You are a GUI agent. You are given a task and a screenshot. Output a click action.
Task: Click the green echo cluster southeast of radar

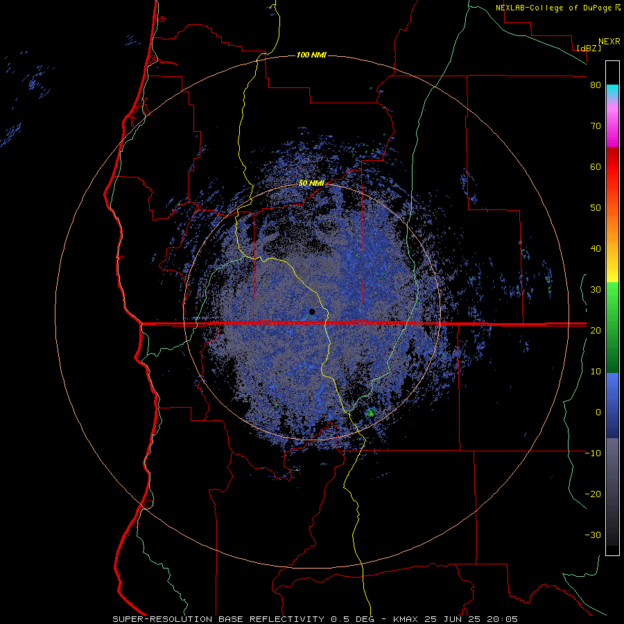[370, 413]
